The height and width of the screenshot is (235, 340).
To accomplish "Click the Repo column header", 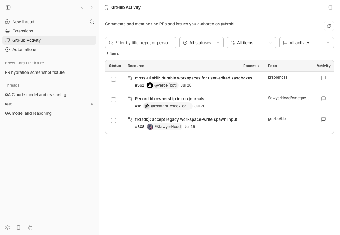I will (272, 66).
